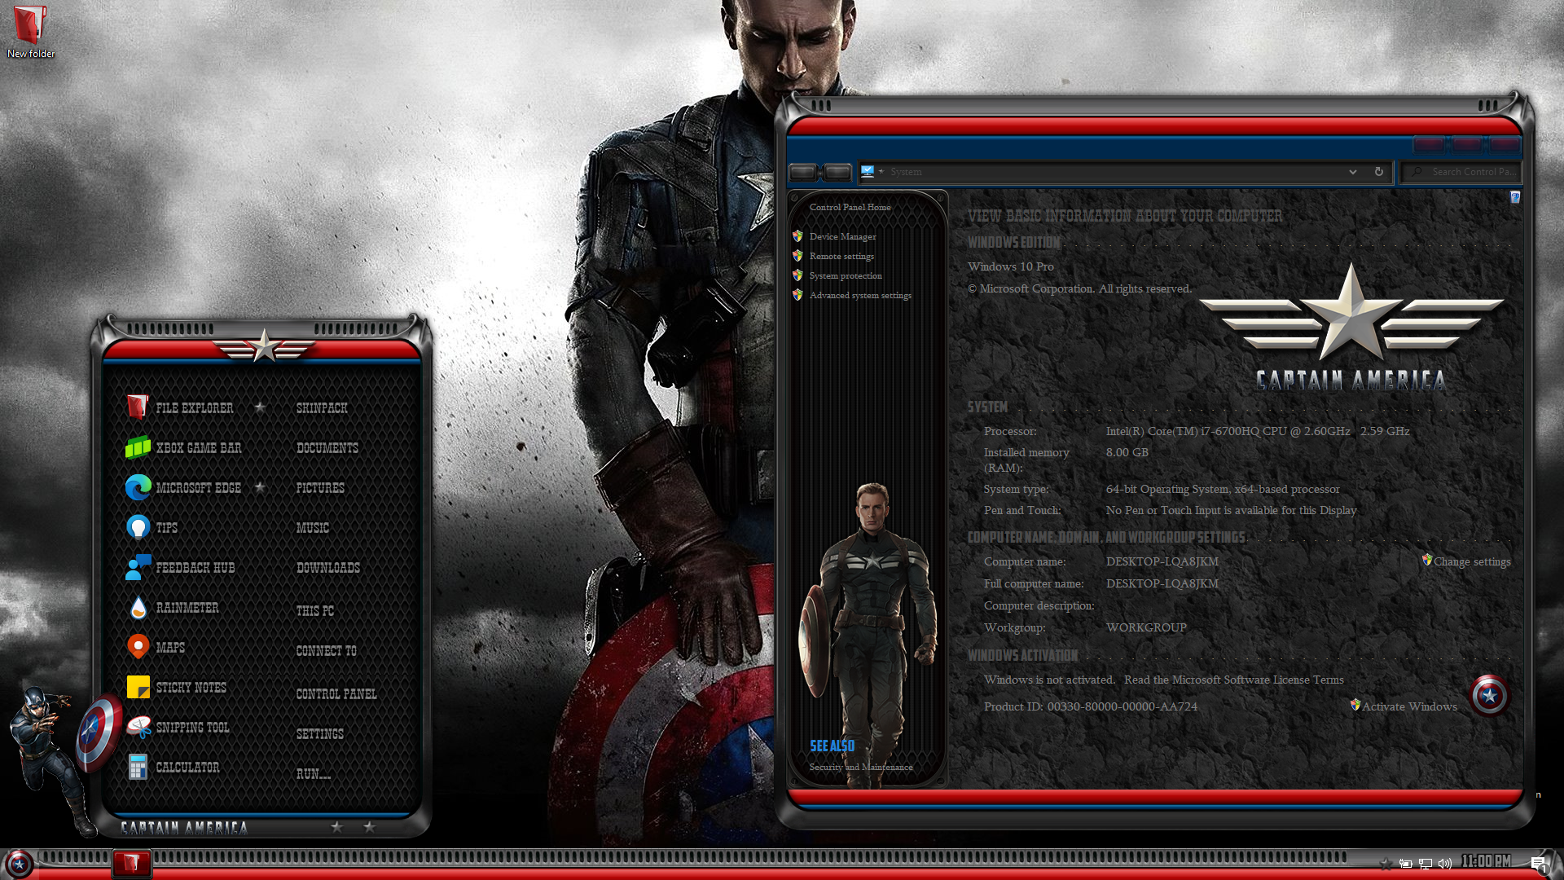
Task: Click Activate Windows link
Action: (1408, 706)
